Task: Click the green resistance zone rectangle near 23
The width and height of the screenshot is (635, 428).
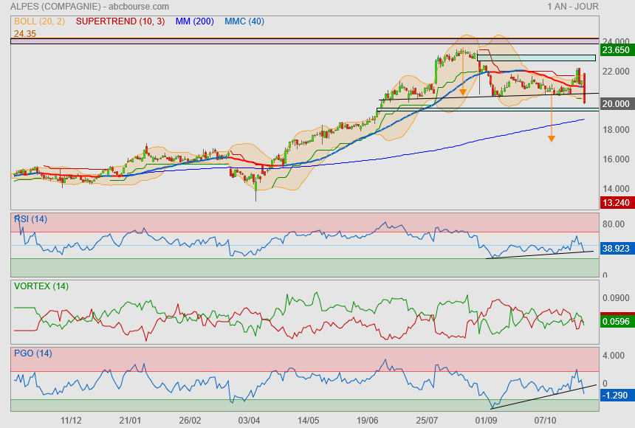Action: pyautogui.click(x=536, y=58)
